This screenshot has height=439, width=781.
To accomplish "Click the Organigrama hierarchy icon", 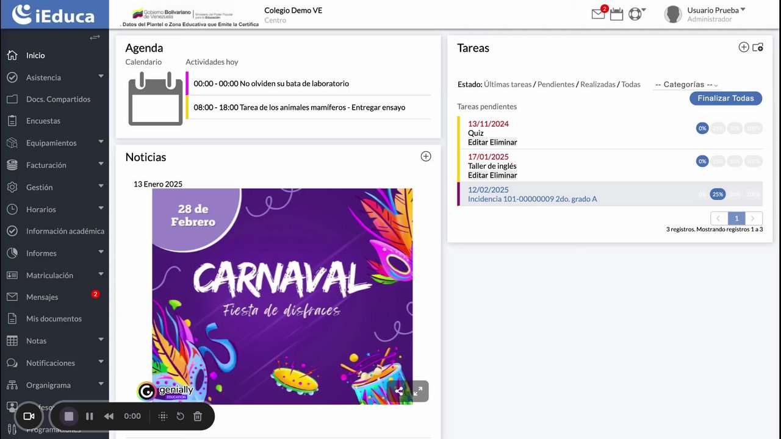I will pyautogui.click(x=12, y=385).
